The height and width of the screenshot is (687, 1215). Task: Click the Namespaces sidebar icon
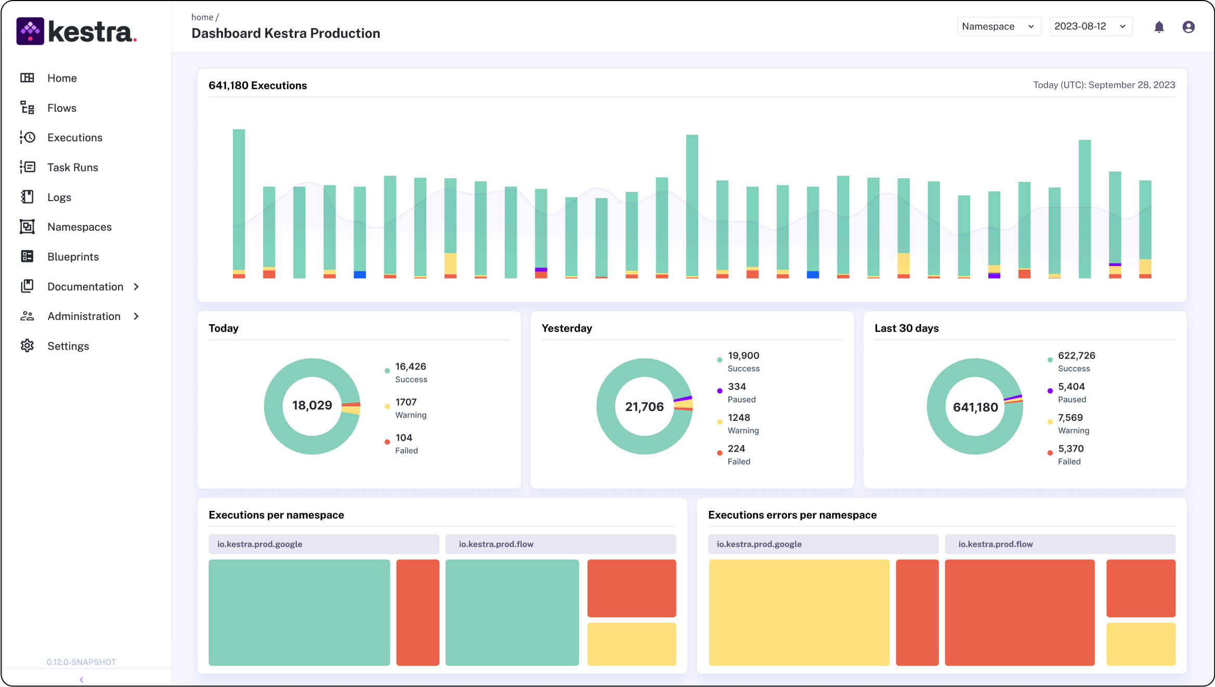[x=27, y=227]
